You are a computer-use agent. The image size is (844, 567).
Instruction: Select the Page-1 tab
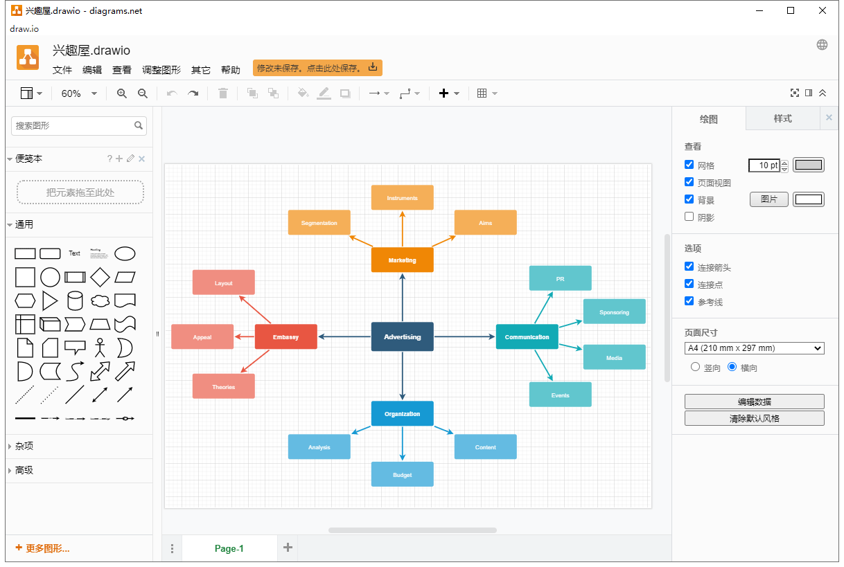tap(229, 548)
